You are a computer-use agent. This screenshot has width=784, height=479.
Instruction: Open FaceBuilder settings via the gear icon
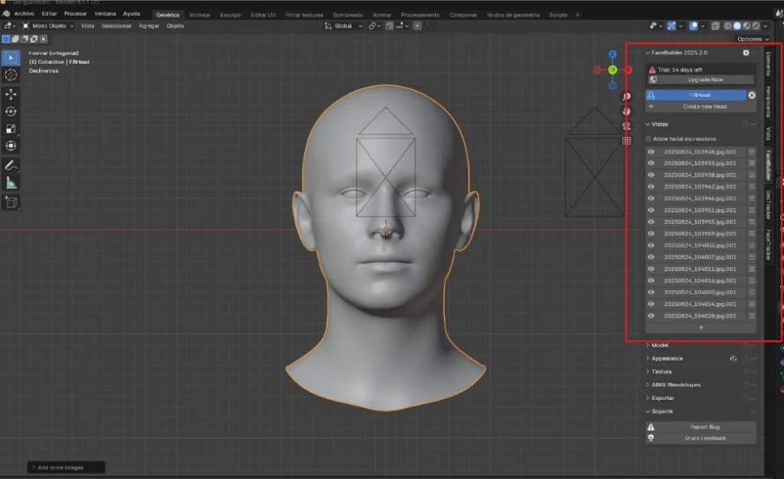coord(746,53)
